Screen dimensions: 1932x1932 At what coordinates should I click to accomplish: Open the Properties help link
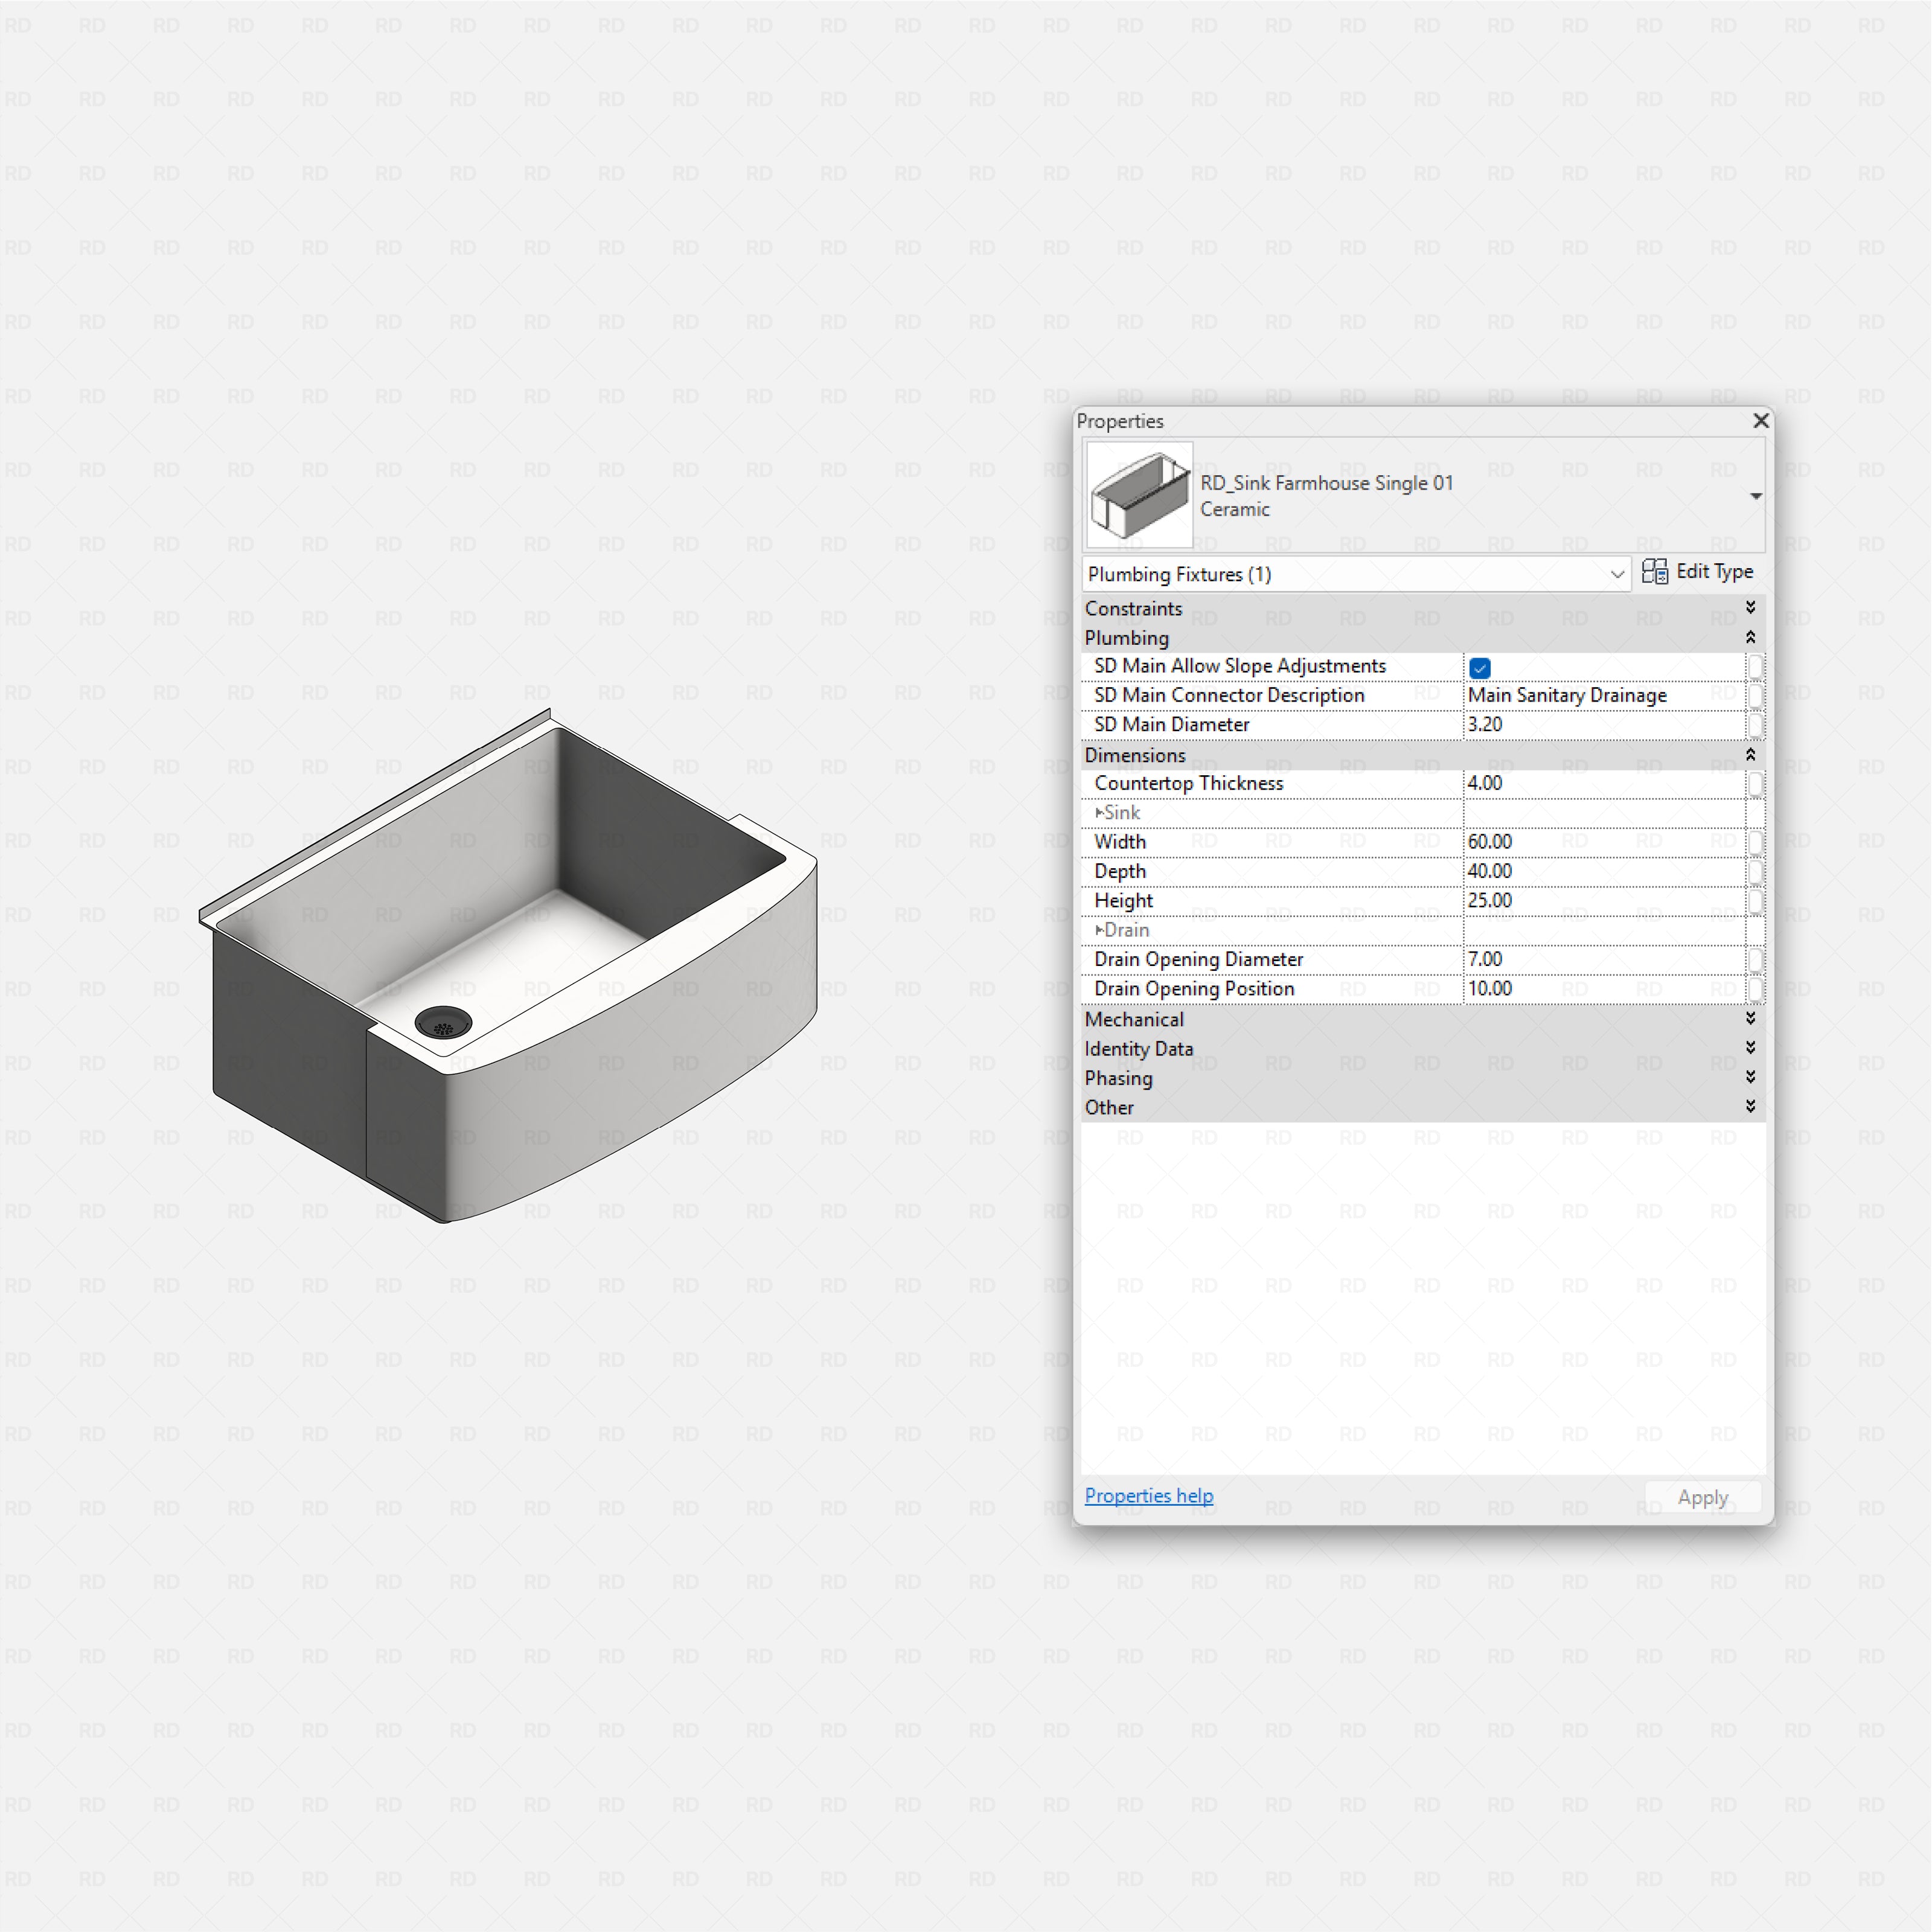point(1149,1495)
